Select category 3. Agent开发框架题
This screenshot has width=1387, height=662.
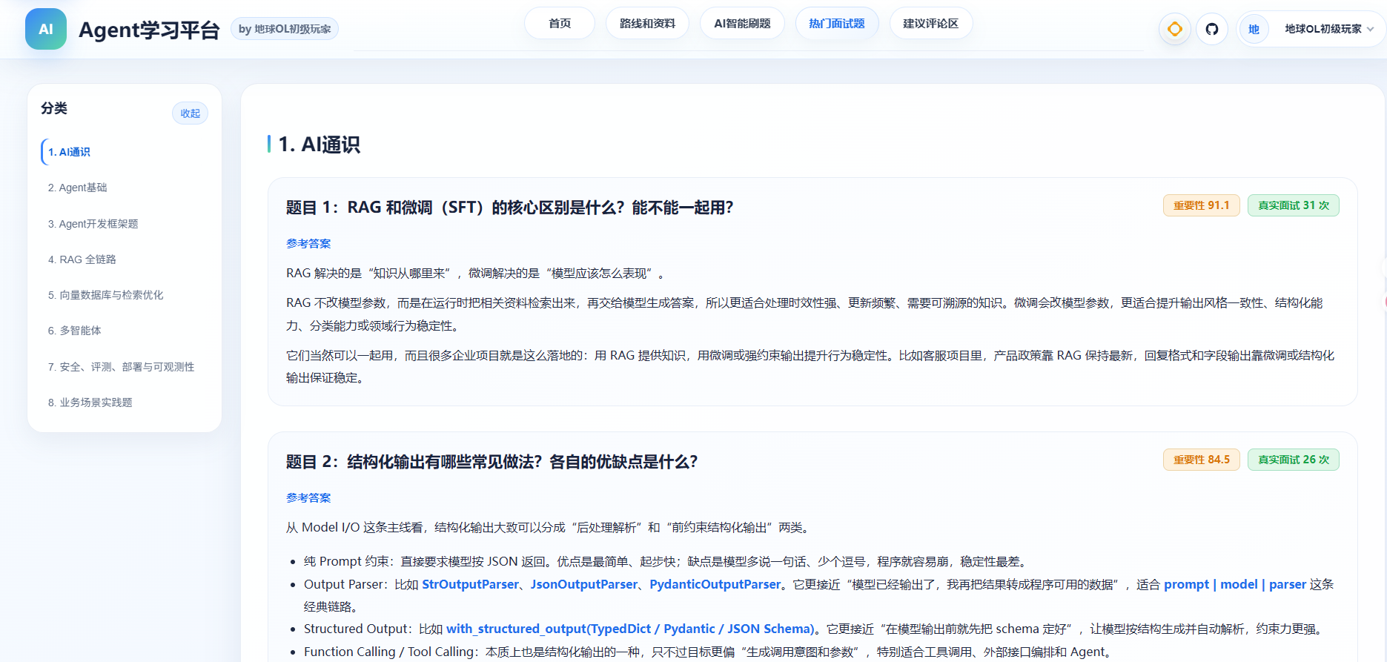pos(125,224)
